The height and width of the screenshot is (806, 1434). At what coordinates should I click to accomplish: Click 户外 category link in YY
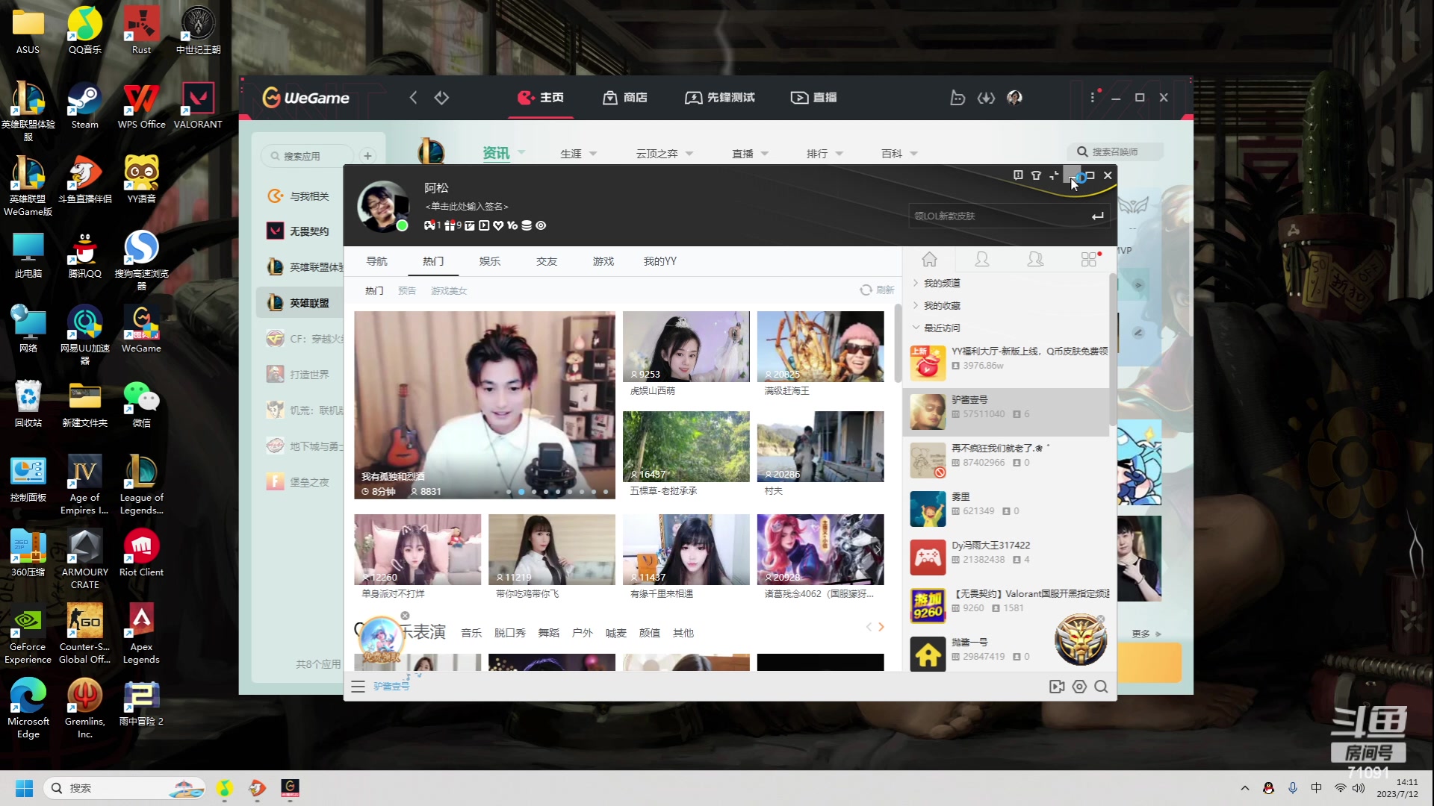coord(583,633)
